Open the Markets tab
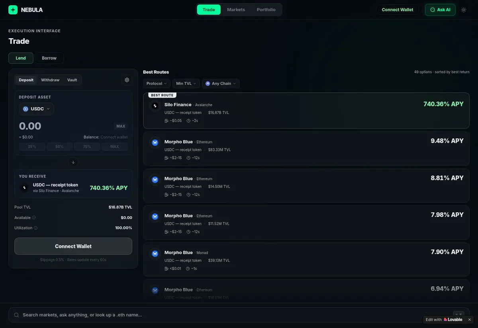This screenshot has width=478, height=328. pos(236,10)
